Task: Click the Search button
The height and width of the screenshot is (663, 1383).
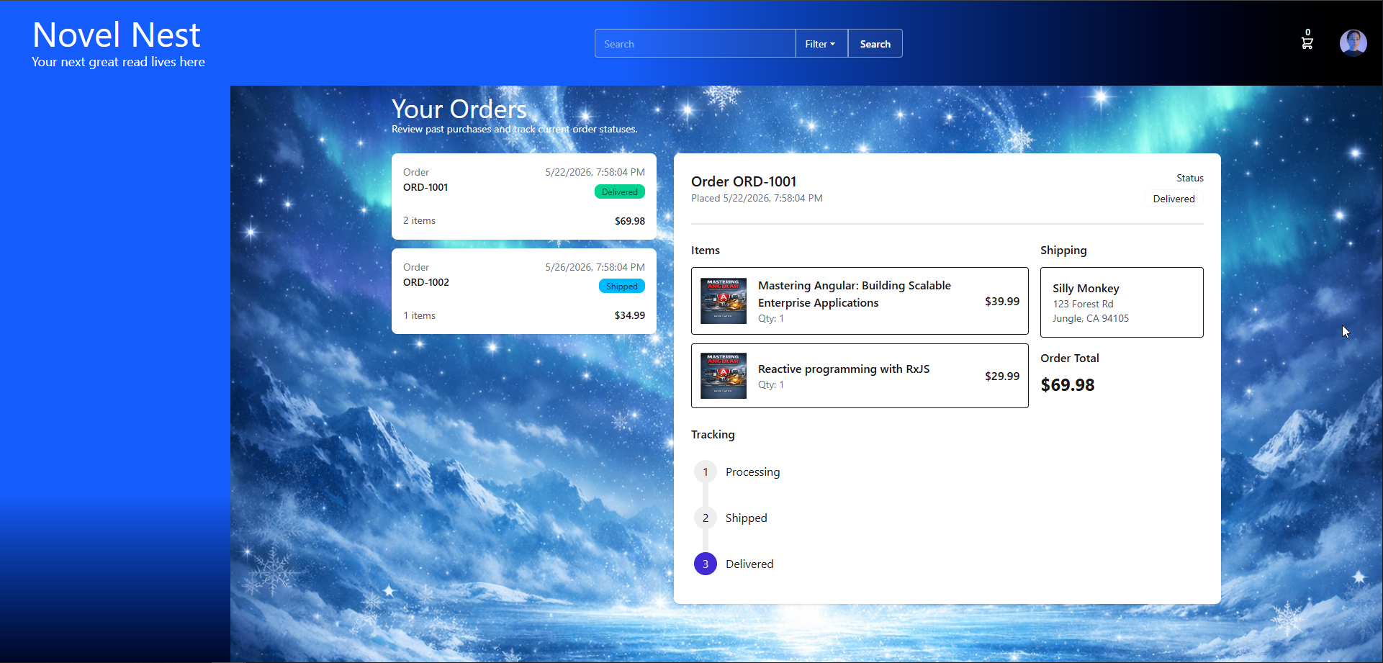Action: click(875, 44)
